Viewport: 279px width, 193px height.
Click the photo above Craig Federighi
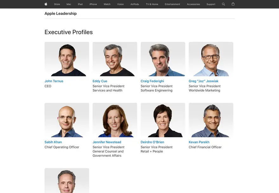pyautogui.click(x=163, y=59)
